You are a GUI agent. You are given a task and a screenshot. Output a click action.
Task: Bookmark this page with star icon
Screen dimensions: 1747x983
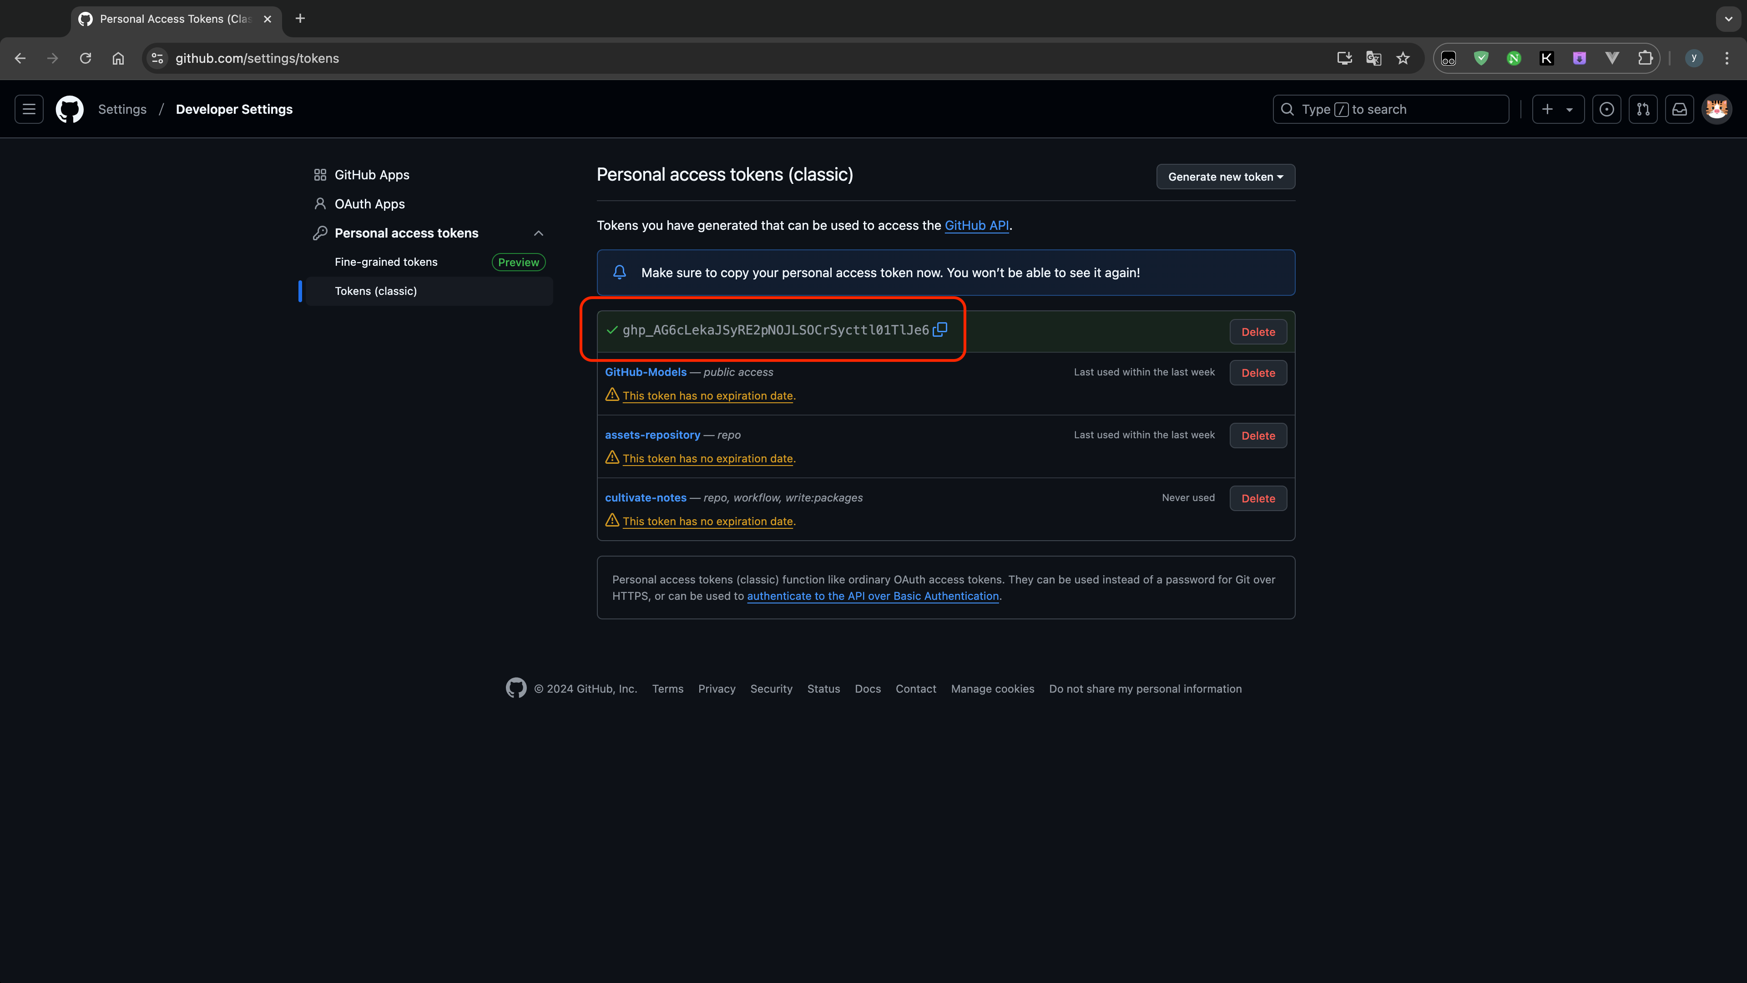click(1403, 58)
